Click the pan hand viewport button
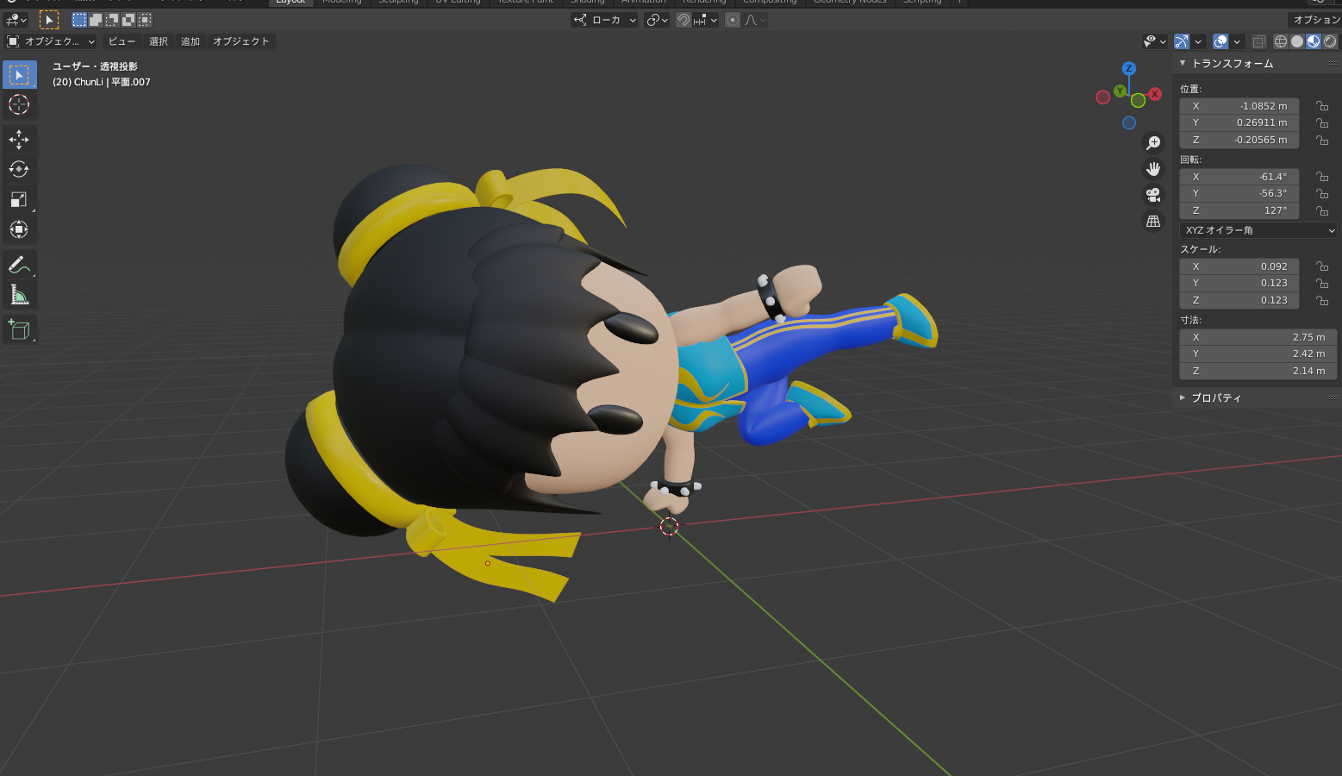 (1153, 169)
